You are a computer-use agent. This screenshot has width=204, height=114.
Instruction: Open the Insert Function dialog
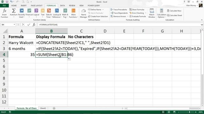(x=4, y=13)
